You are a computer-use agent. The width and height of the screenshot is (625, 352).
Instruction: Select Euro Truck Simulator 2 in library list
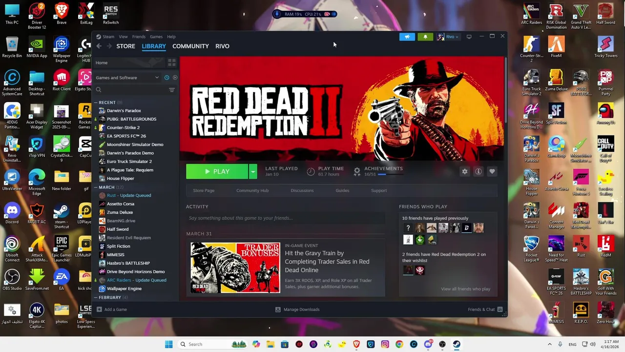(x=129, y=161)
